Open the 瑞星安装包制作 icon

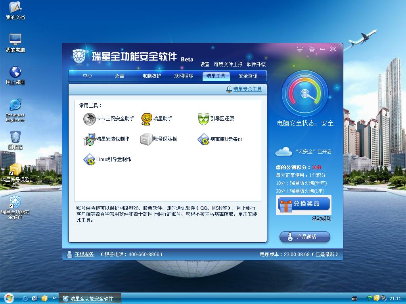89,139
